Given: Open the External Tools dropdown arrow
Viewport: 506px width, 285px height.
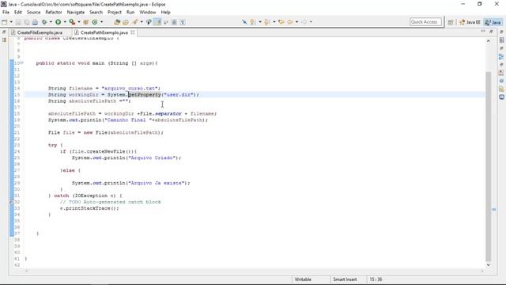Looking at the screenshot, I should (79, 22).
